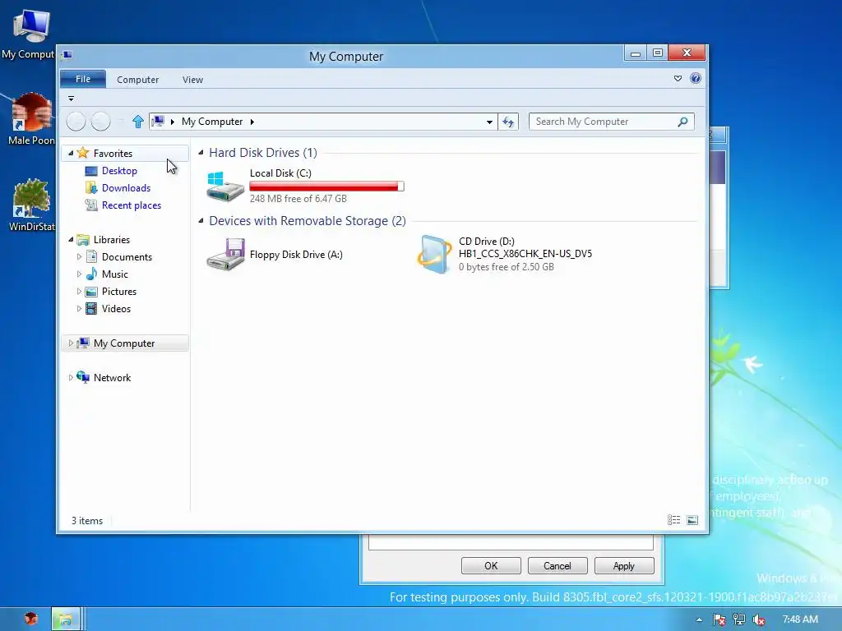Expand the arrow after My Computer breadcrumb
The image size is (842, 631).
(252, 122)
